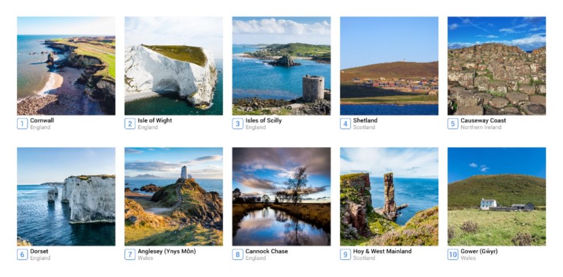The height and width of the screenshot is (277, 563).
Task: Click the number 10 rank badge
Action: pyautogui.click(x=453, y=255)
